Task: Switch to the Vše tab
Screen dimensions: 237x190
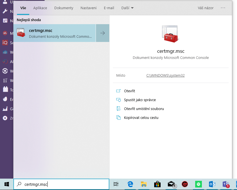Action: 23,8
